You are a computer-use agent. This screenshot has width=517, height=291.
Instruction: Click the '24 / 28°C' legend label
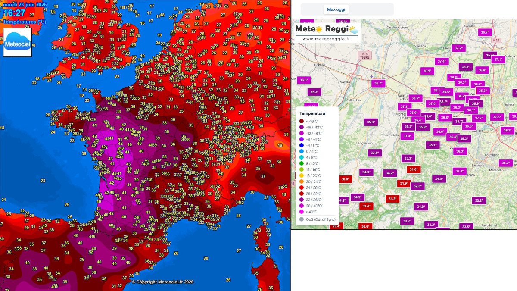(314, 188)
